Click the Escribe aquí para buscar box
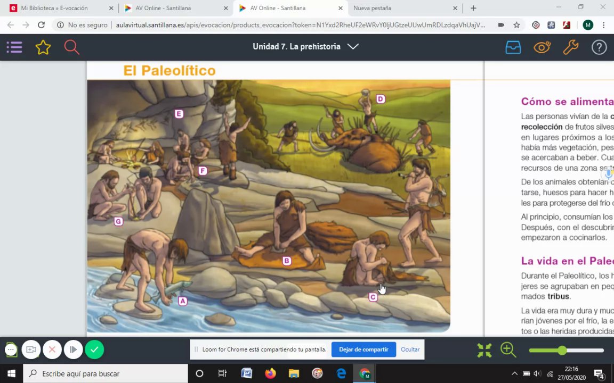 pos(106,373)
